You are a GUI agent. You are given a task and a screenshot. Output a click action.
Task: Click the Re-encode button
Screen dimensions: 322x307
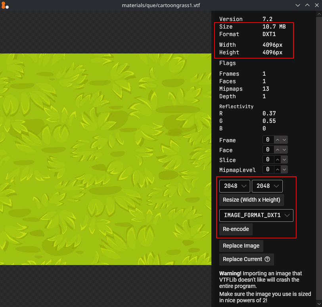pos(236,229)
